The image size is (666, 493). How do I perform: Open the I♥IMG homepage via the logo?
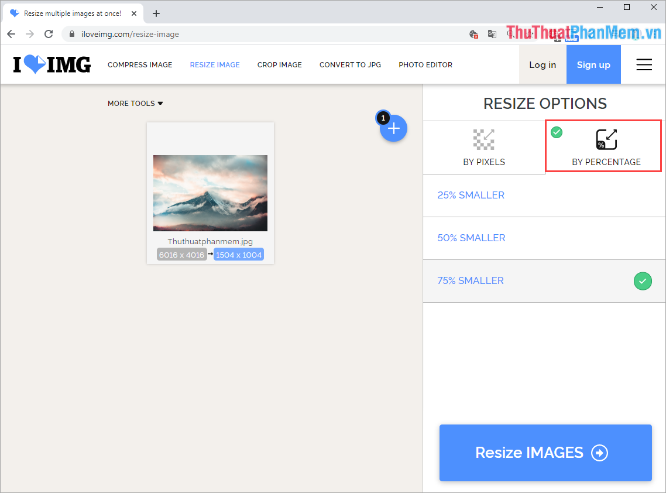(52, 64)
